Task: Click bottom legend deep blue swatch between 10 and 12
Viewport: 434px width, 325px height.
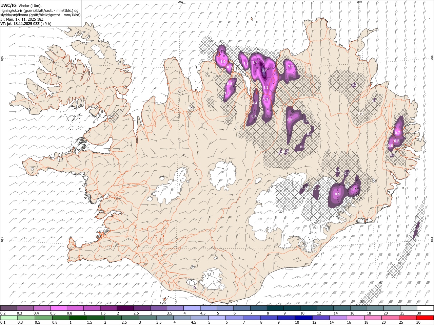Action: click(x=303, y=318)
